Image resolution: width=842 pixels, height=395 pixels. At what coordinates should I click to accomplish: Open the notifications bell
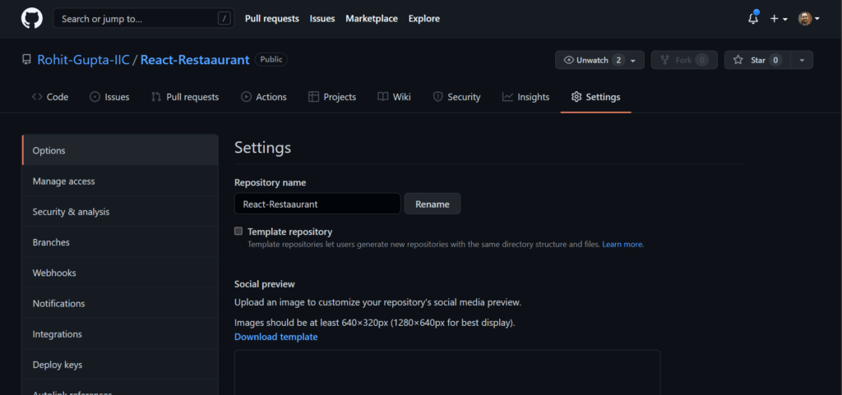click(753, 18)
